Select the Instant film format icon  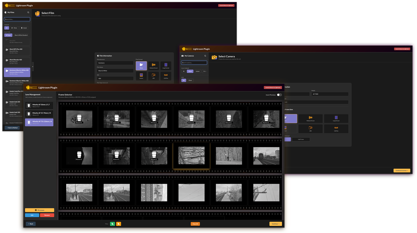[x=141, y=76]
